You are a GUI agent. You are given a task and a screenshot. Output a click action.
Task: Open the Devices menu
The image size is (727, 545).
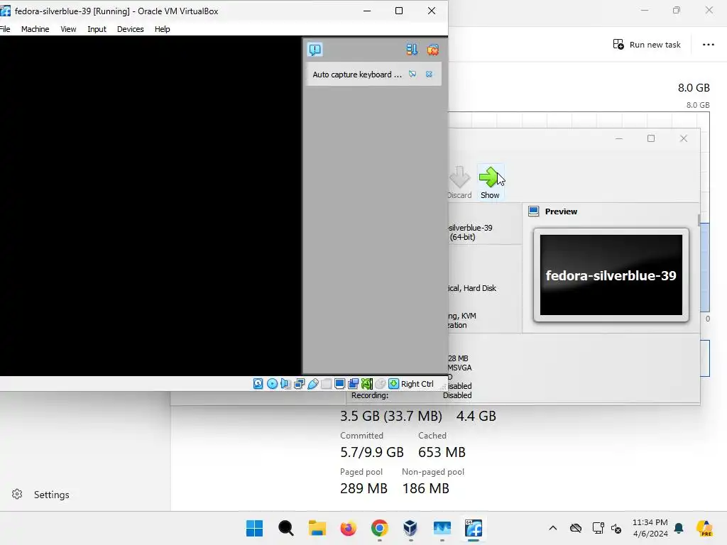[x=131, y=28]
